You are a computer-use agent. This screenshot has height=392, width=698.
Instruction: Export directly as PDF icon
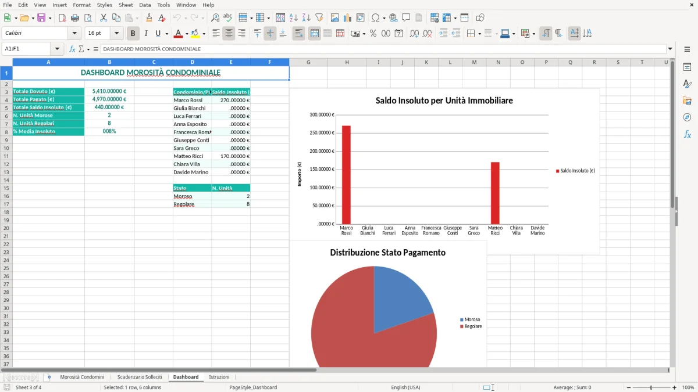(62, 18)
